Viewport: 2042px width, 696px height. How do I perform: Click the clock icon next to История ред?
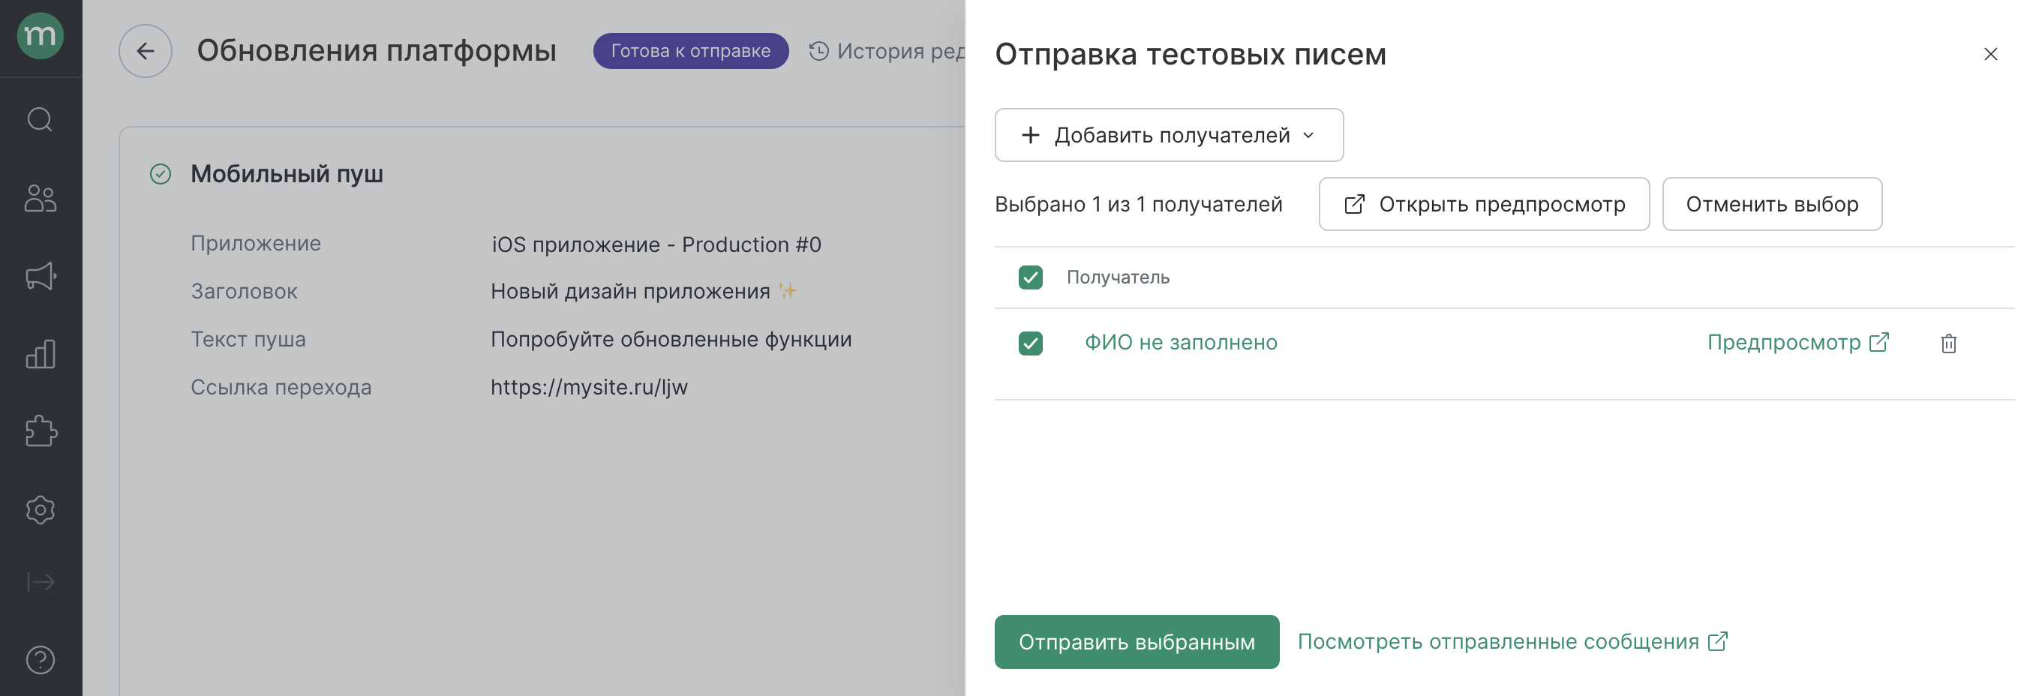[x=819, y=51]
